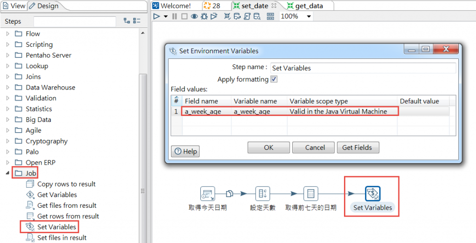Pick Get files from result step

pos(67,205)
